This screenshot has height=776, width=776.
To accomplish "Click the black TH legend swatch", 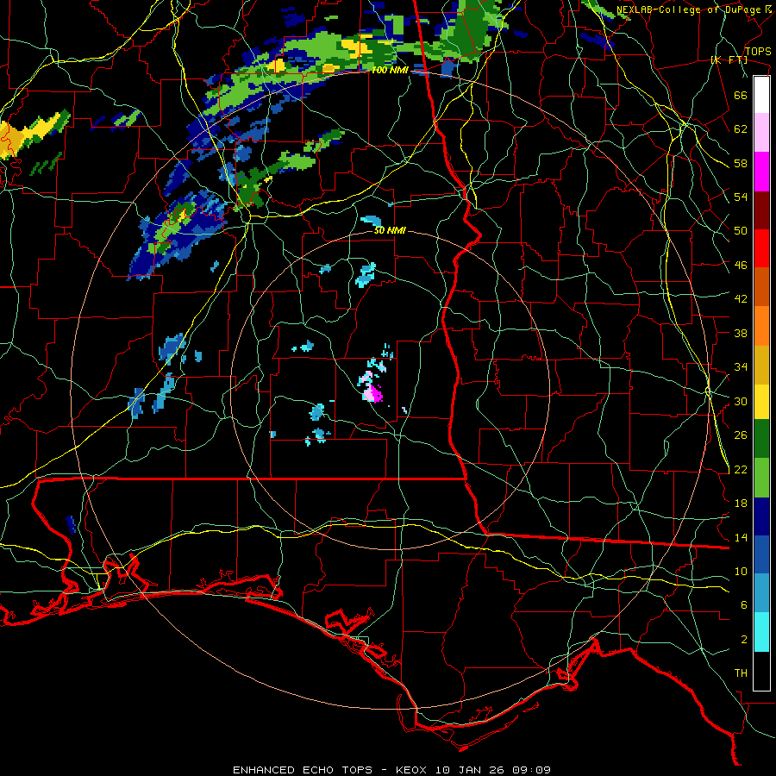I will click(761, 671).
